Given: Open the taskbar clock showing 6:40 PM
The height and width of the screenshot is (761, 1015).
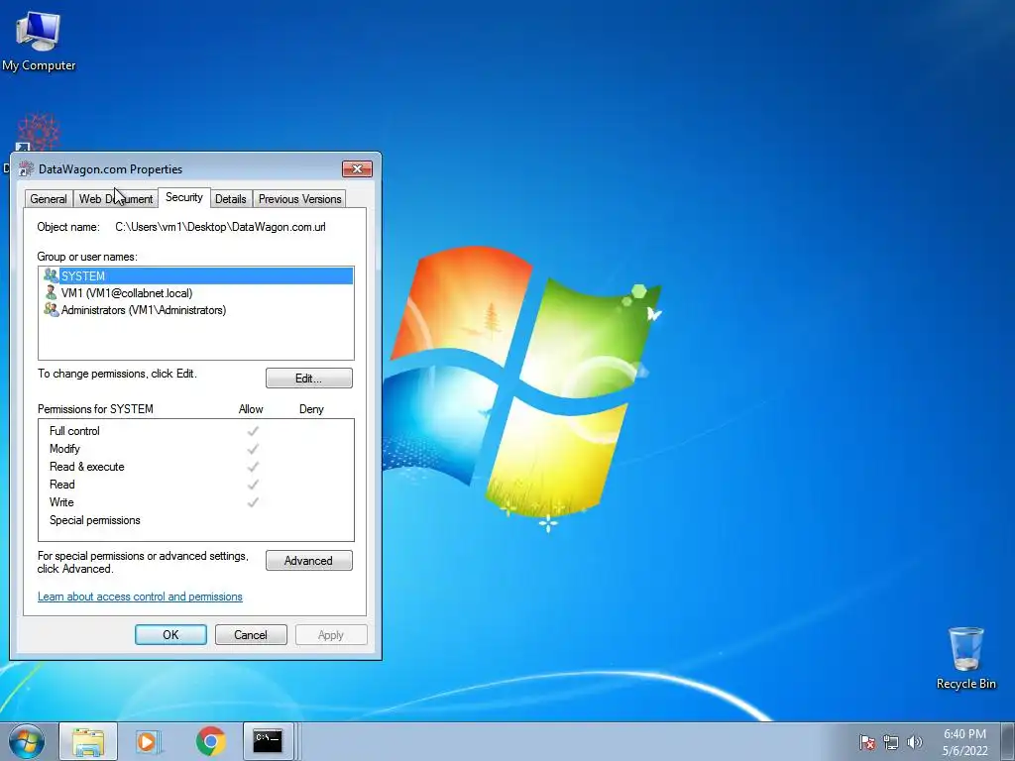Looking at the screenshot, I should click(x=964, y=742).
